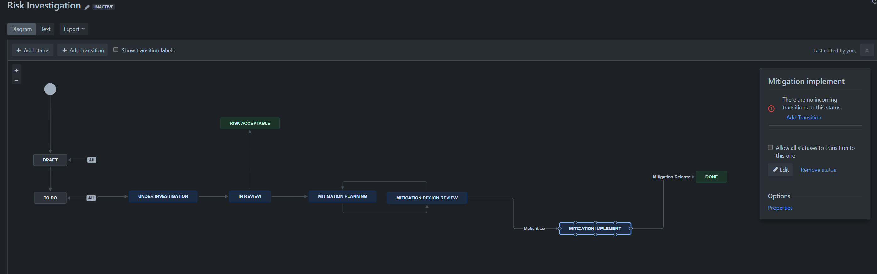Zoom in with the plus button
This screenshot has height=274, width=877.
[x=16, y=70]
